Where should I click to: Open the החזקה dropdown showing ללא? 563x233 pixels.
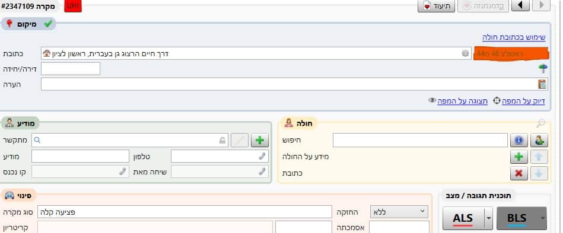pyautogui.click(x=399, y=212)
